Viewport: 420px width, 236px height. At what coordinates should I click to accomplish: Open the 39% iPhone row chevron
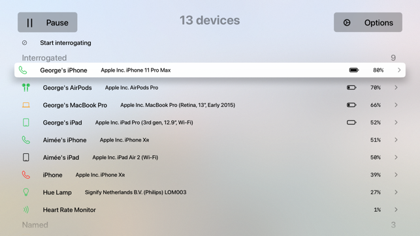point(396,175)
